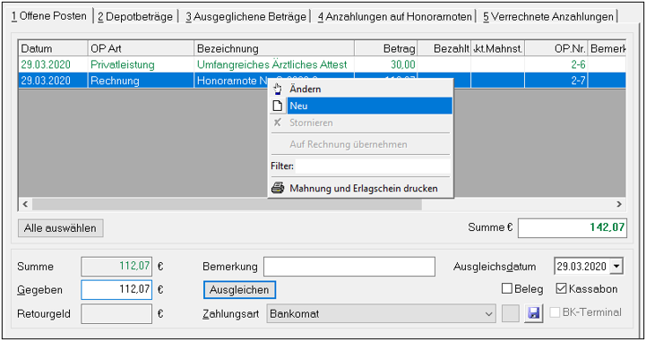Click the lower Summe field showing 112,07
The height and width of the screenshot is (341, 646).
(x=116, y=266)
